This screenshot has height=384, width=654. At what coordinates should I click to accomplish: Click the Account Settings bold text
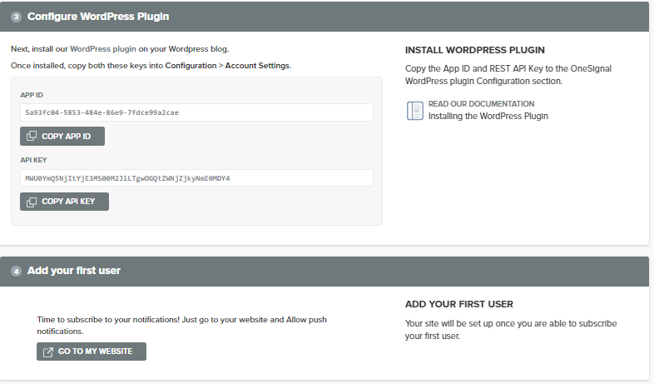click(257, 66)
